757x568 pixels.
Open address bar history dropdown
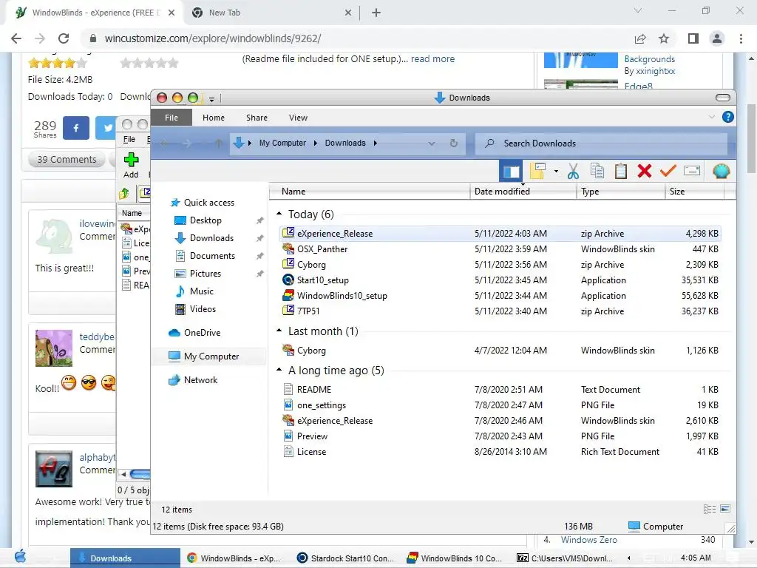432,143
